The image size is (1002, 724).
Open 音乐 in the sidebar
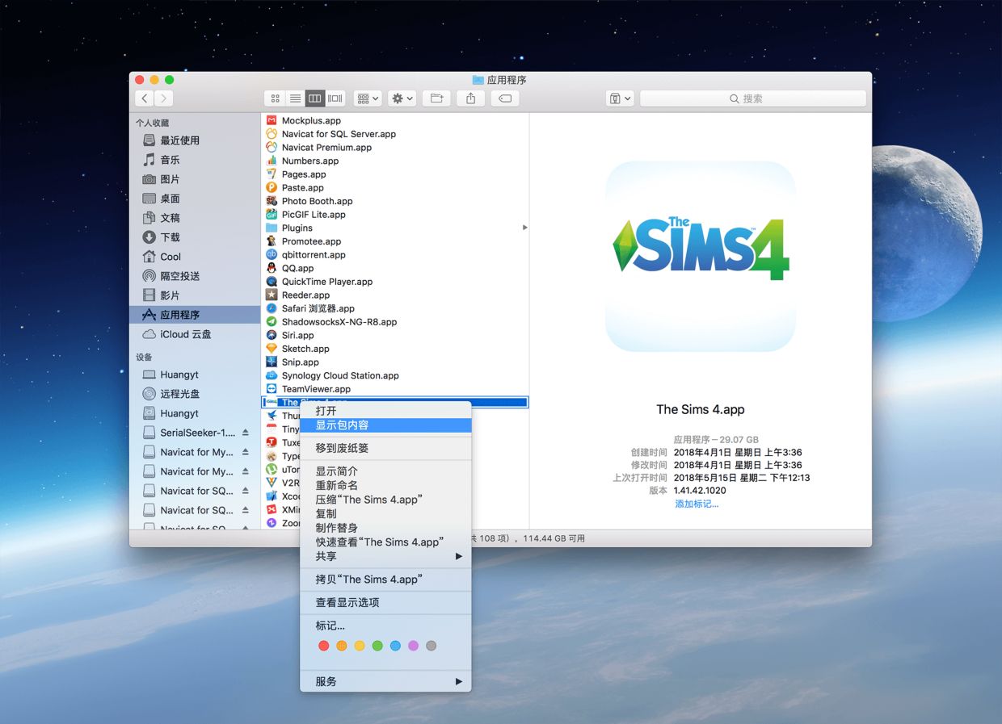194,160
